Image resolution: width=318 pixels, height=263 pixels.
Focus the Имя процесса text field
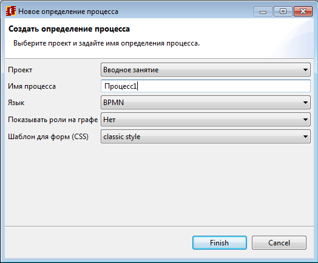206,86
